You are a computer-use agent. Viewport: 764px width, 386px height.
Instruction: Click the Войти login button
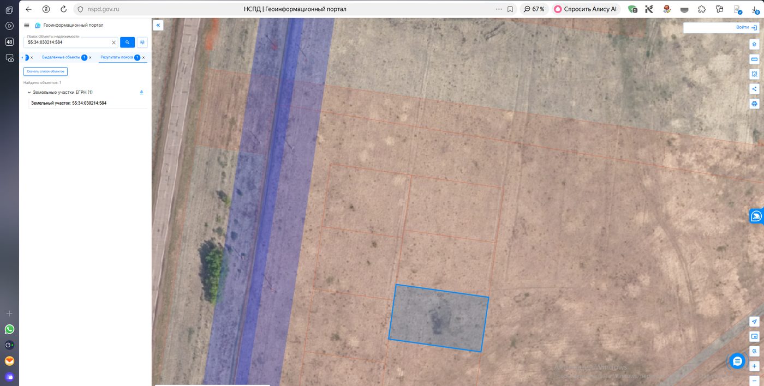coord(746,27)
